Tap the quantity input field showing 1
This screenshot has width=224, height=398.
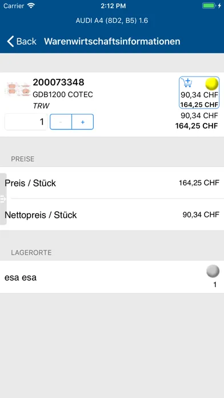pos(26,122)
